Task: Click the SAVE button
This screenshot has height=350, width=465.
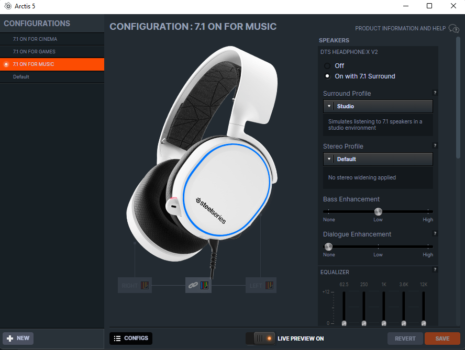Action: pyautogui.click(x=442, y=338)
